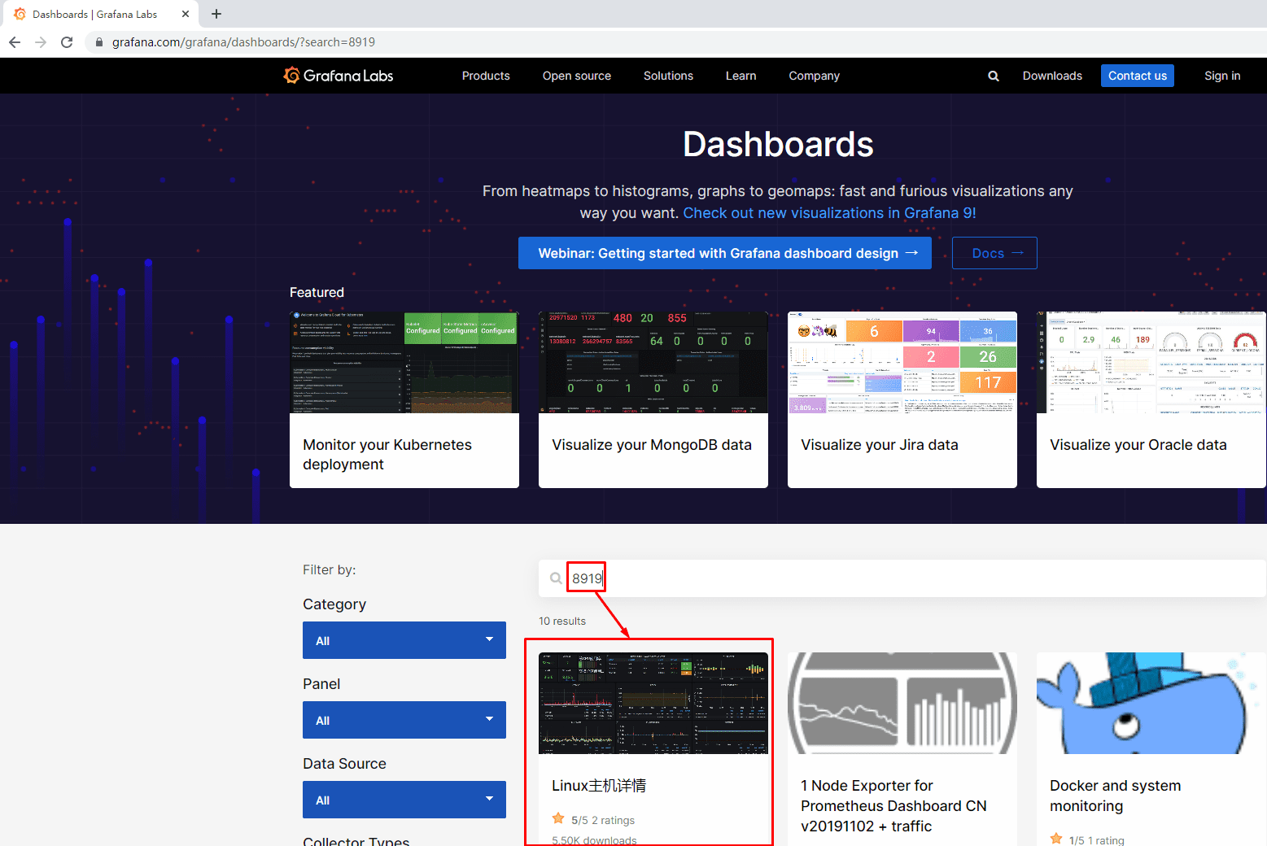Open the 1 Node Exporter dashboard thumbnail

pos(902,703)
